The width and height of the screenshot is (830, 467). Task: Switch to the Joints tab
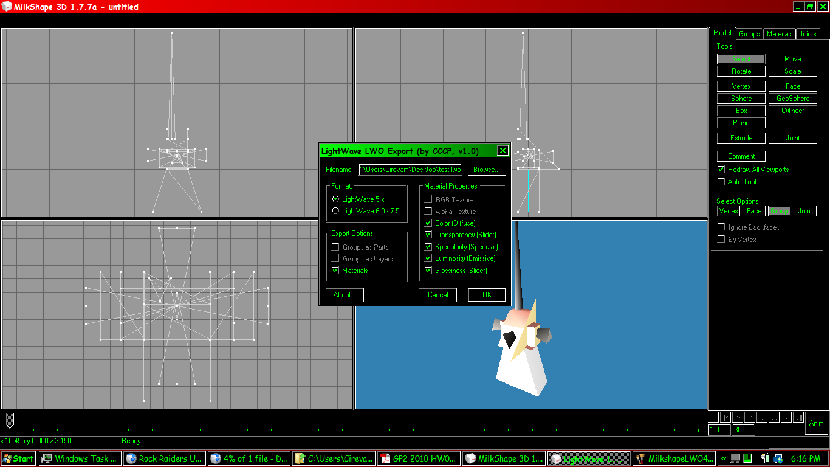(808, 34)
